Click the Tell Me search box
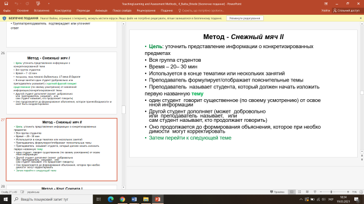Screen dimensions: 364x204 201,11
